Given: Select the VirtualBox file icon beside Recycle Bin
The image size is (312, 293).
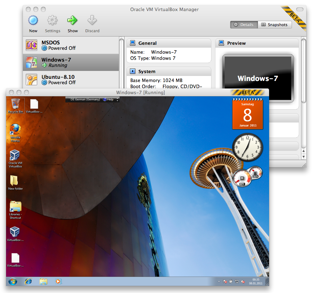Looking at the screenshot, I should coord(34,106).
